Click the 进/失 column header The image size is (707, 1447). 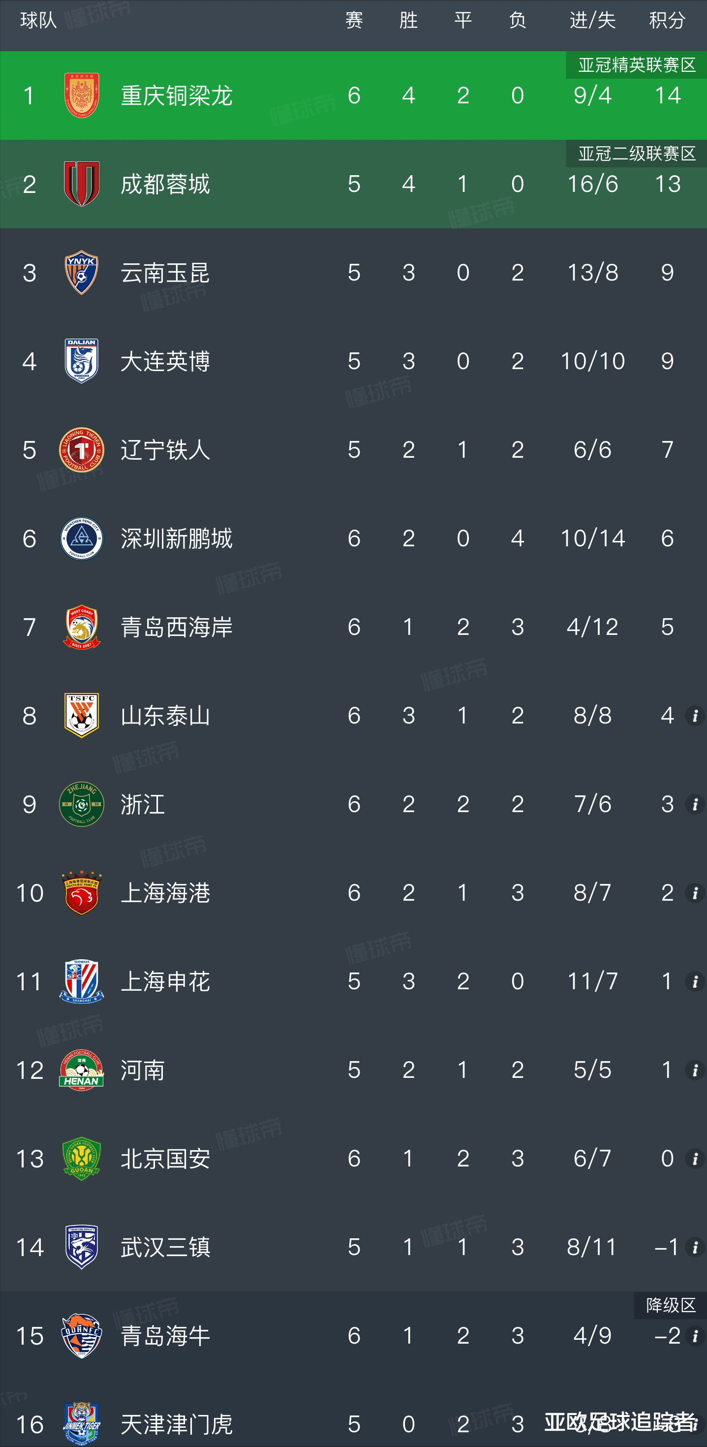click(x=592, y=21)
